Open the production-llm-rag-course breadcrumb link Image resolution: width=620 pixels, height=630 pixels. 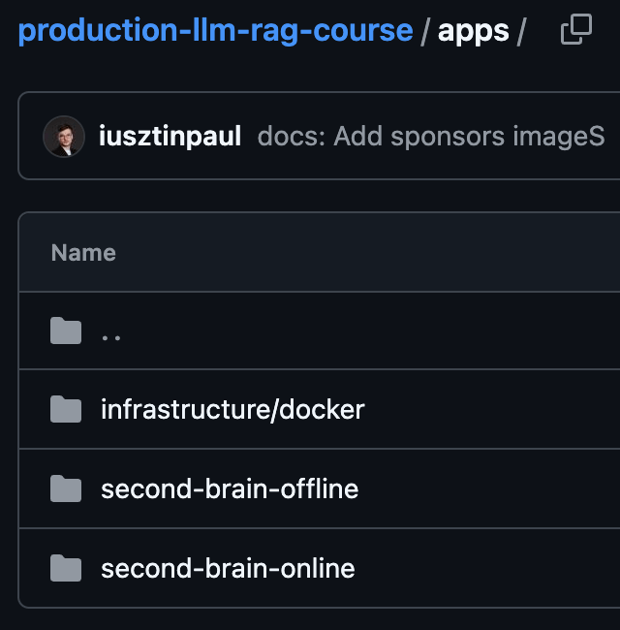point(216,31)
